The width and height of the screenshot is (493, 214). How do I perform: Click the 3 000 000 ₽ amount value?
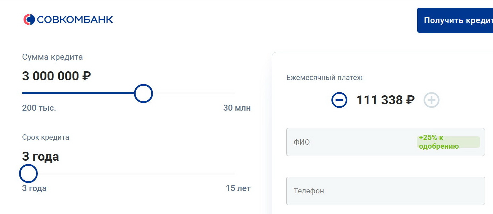[x=56, y=76]
